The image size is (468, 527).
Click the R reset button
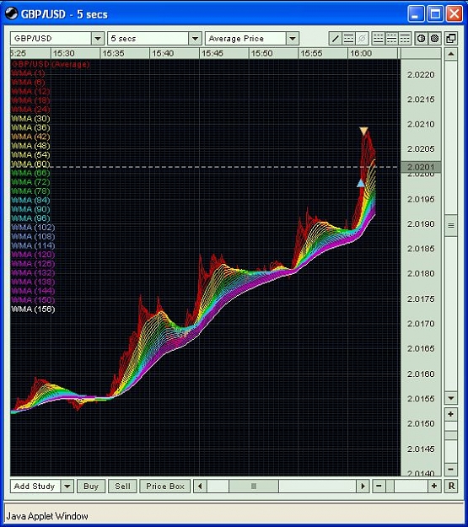(451, 486)
